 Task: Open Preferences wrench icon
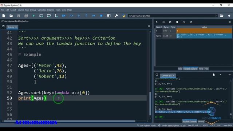tap(116, 16)
